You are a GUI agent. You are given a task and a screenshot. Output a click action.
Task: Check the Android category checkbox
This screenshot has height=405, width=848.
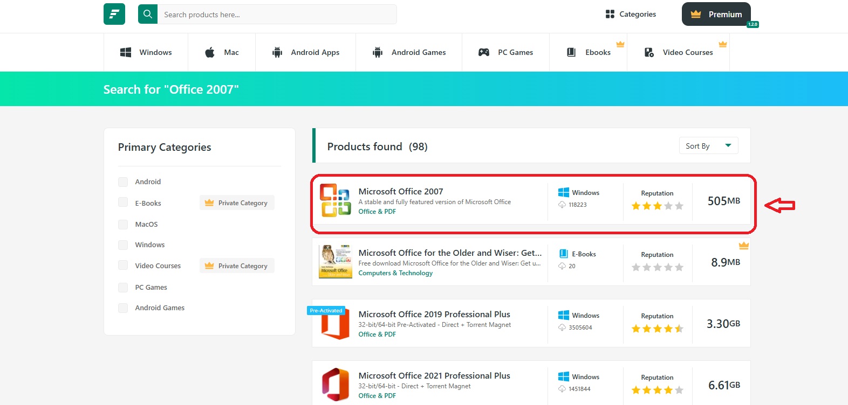tap(123, 182)
